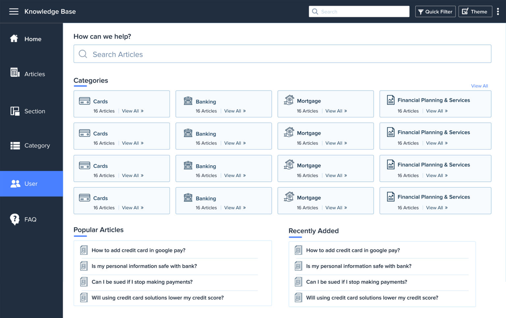Screen dimensions: 506x318
Task: Expand View All in first Financial Planning card
Action: (436, 111)
